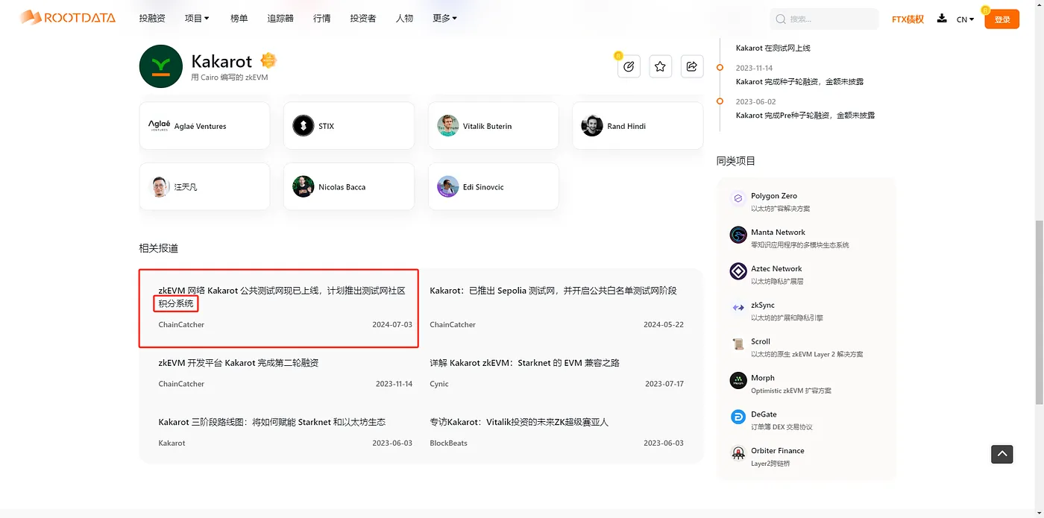Click 汪天凡's avatar photo
Viewport: 1044px width, 518px height.
tap(159, 187)
